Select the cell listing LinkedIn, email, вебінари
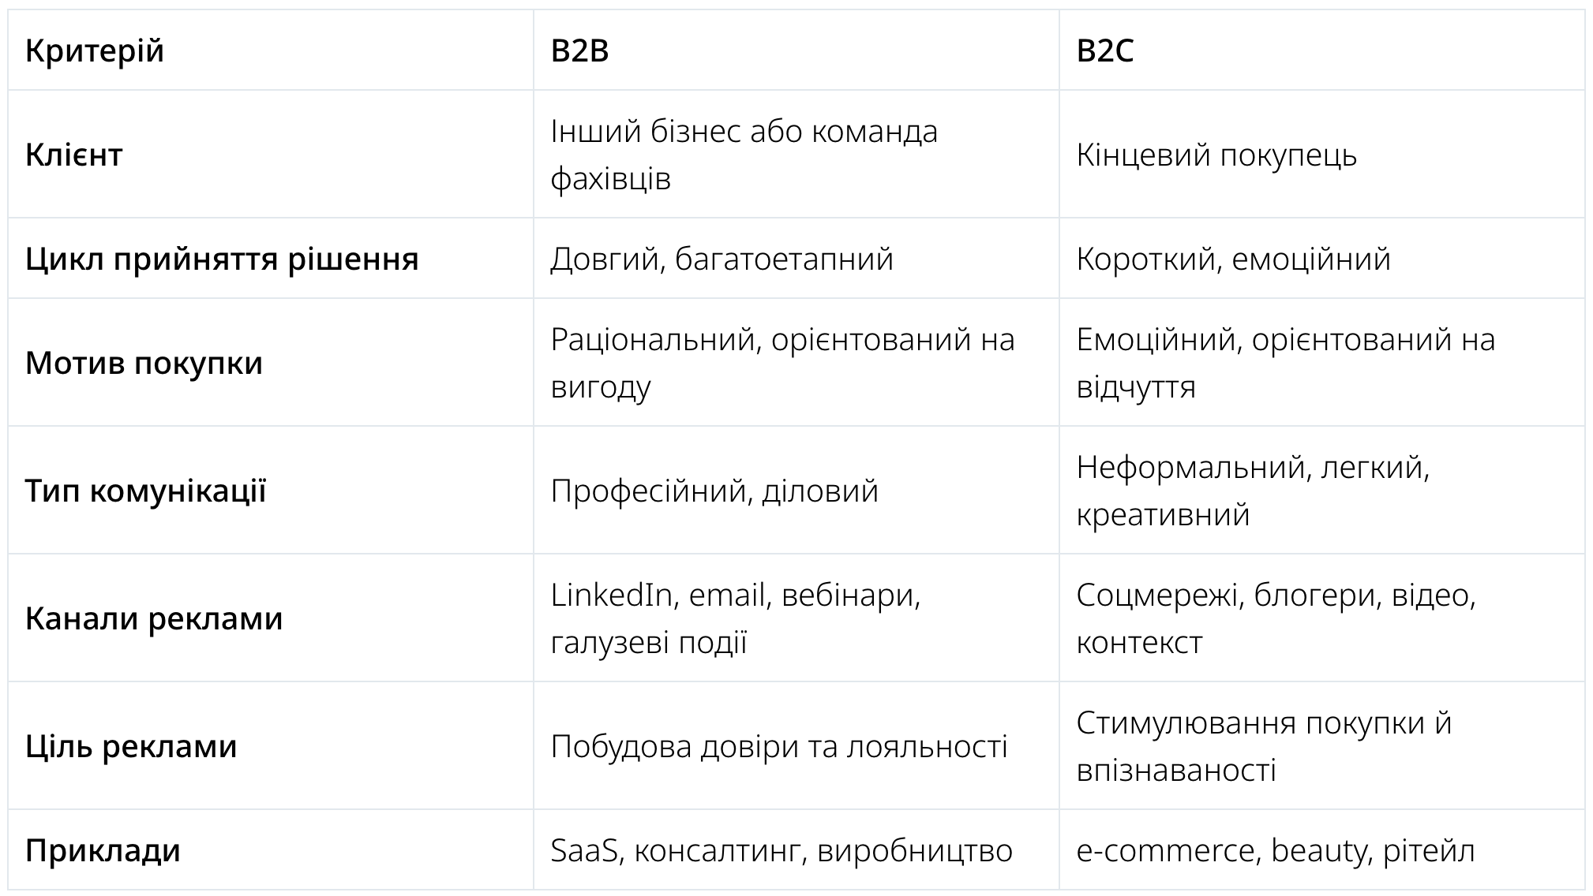The height and width of the screenshot is (896, 1593). pos(735,618)
